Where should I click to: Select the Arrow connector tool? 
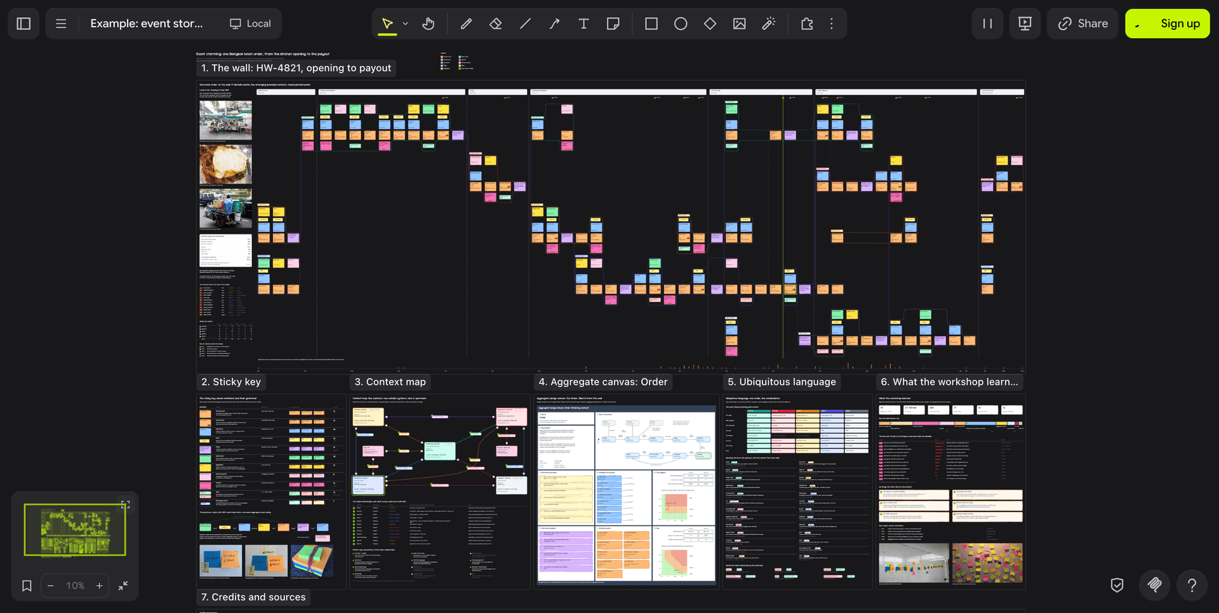click(554, 24)
